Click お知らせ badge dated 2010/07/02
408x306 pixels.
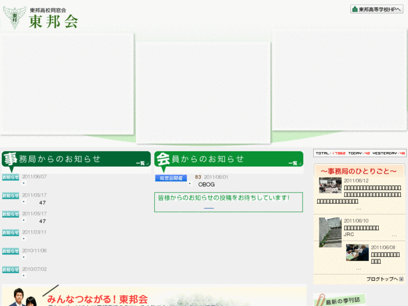tap(11, 270)
